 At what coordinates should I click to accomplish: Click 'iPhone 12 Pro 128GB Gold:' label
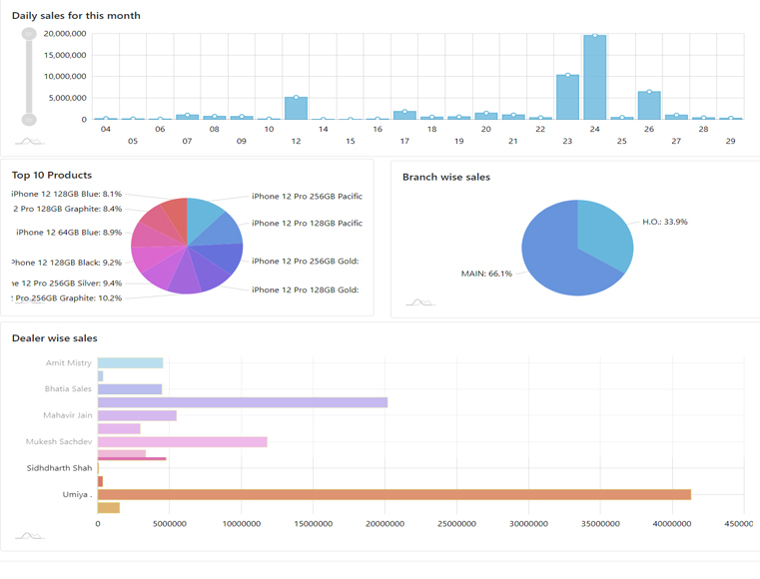point(306,289)
